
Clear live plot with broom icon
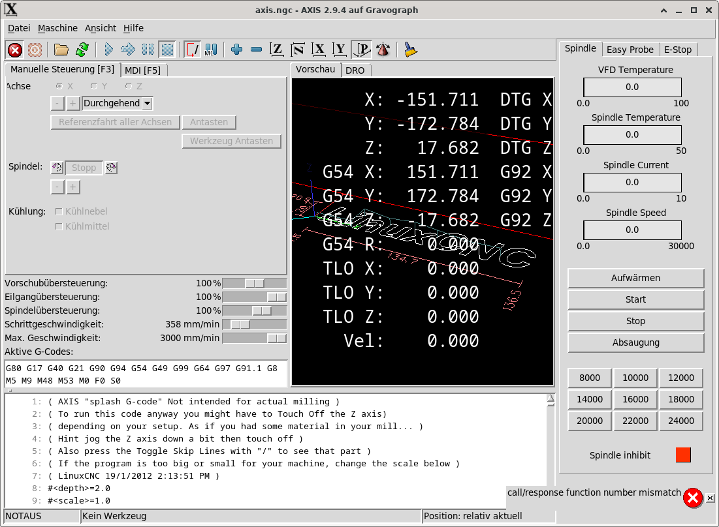(x=411, y=50)
